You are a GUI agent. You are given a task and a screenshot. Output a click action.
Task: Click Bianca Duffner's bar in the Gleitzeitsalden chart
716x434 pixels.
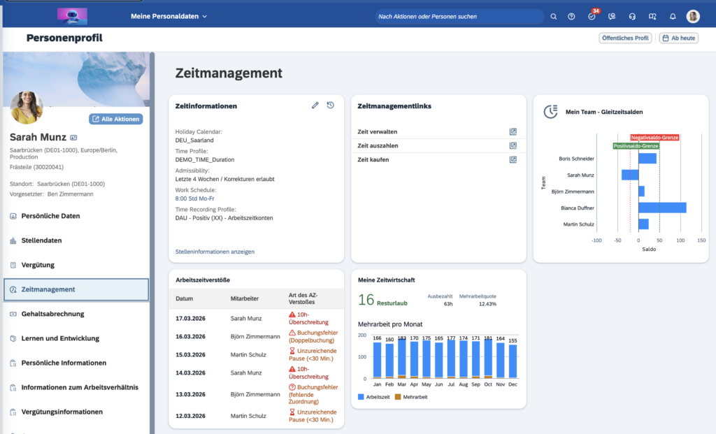coord(661,208)
